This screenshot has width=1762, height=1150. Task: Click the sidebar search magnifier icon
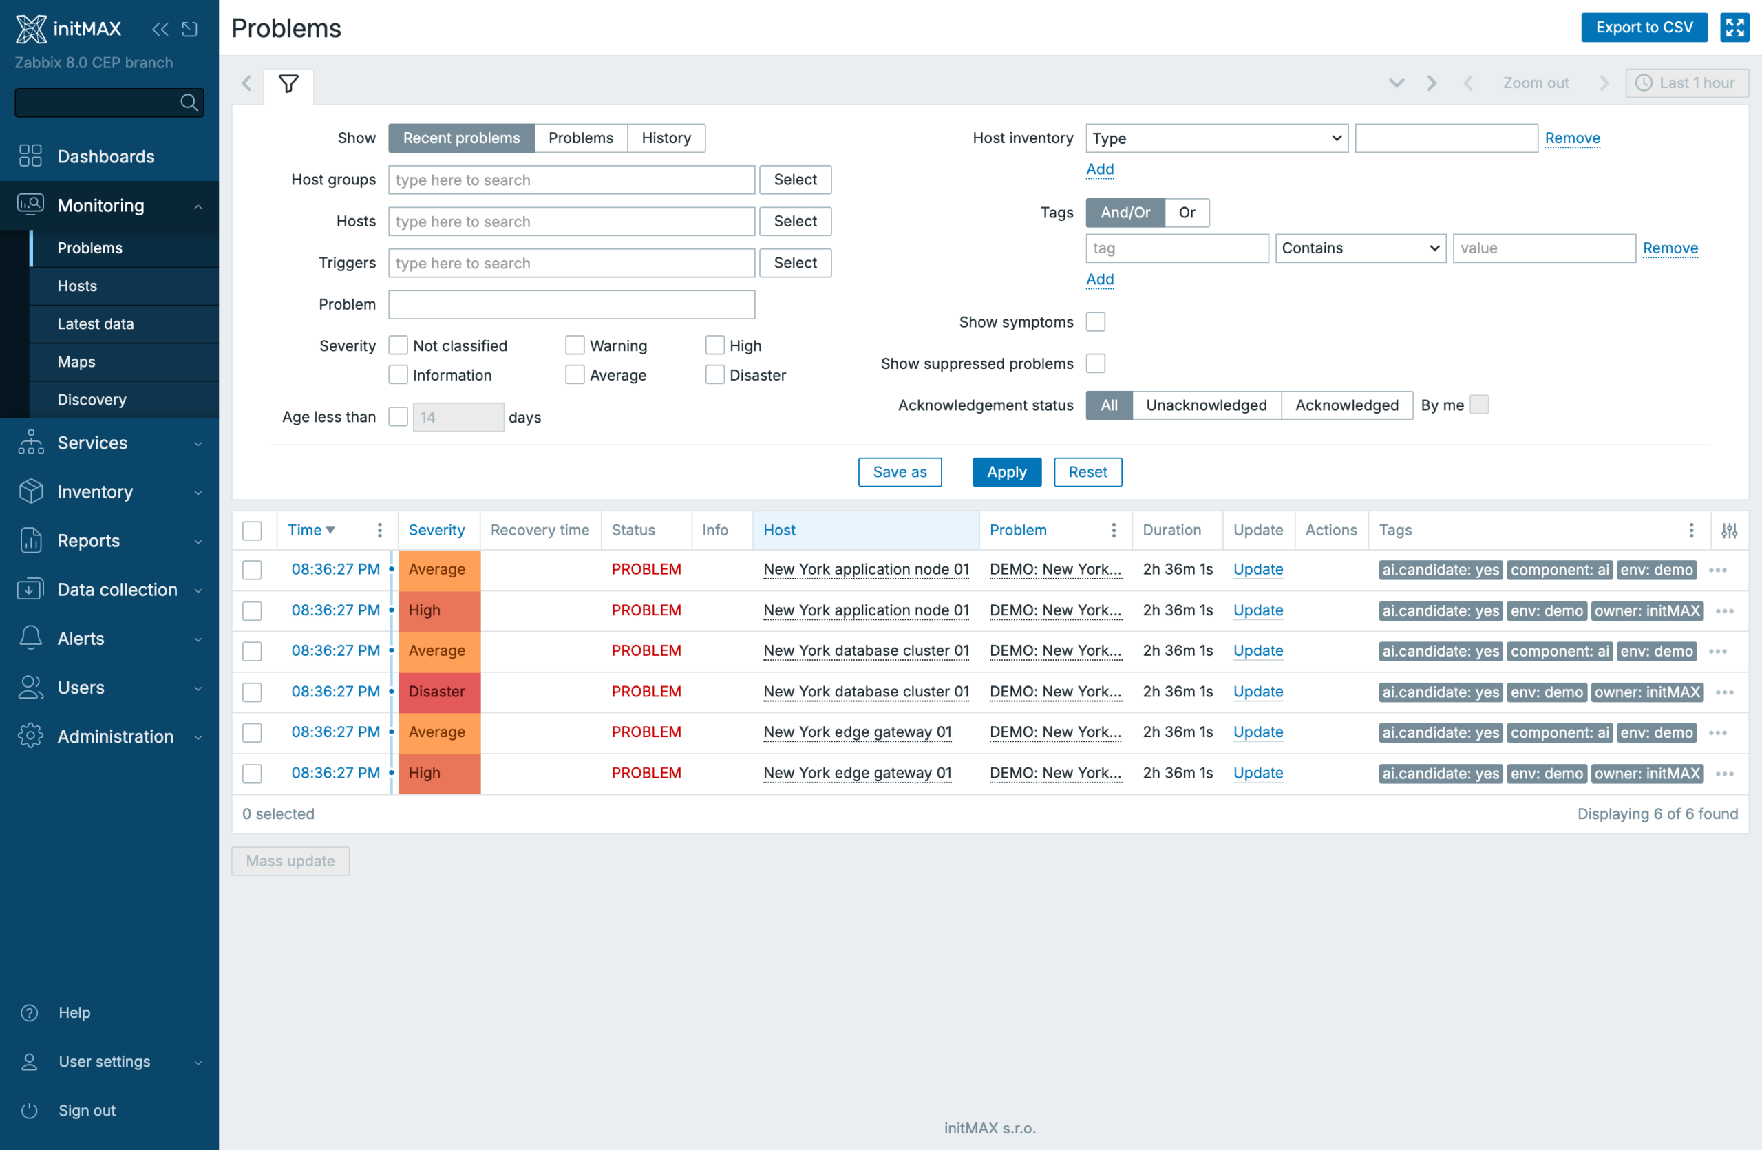coord(189,102)
